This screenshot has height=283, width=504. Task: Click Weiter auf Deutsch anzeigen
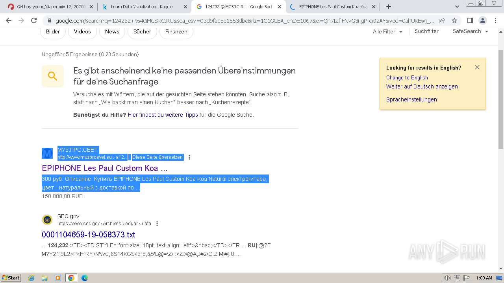click(x=422, y=86)
